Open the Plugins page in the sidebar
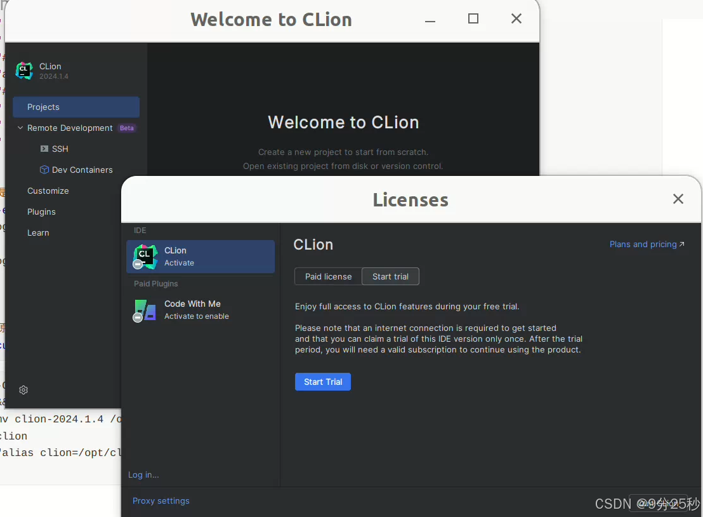This screenshot has height=517, width=703. 41,211
